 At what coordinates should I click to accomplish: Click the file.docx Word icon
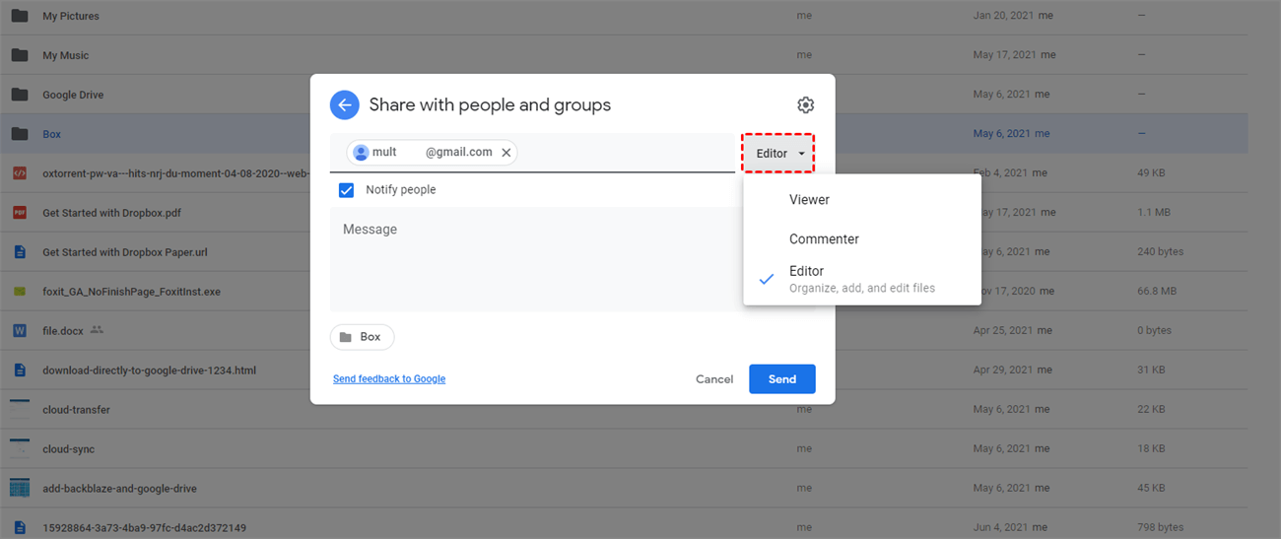(20, 331)
